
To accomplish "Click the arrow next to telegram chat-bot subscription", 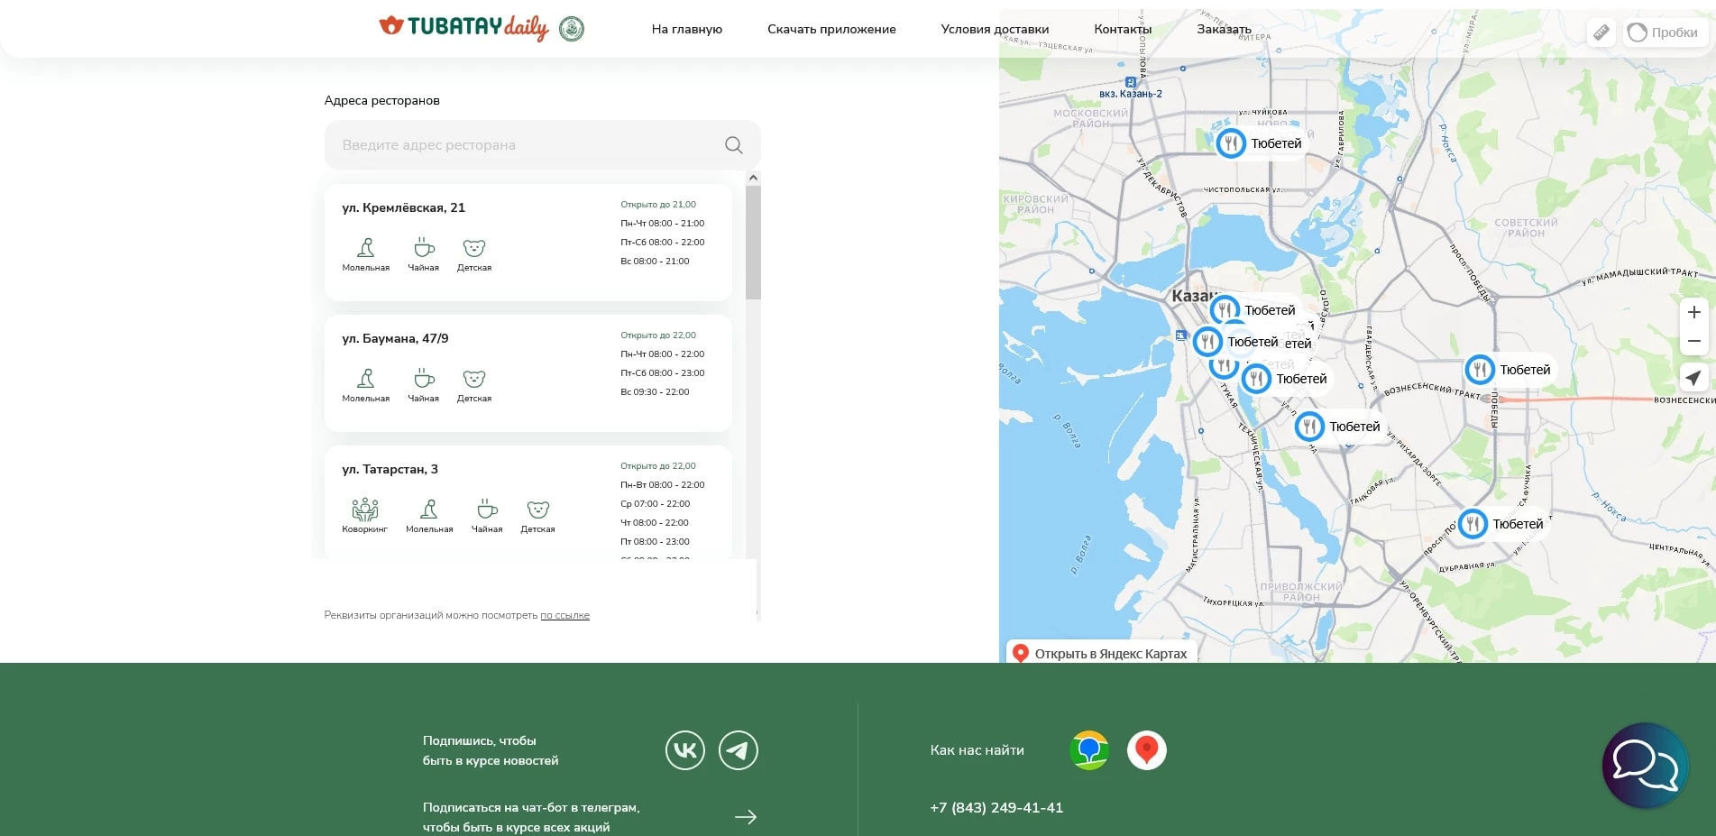I will [x=745, y=817].
